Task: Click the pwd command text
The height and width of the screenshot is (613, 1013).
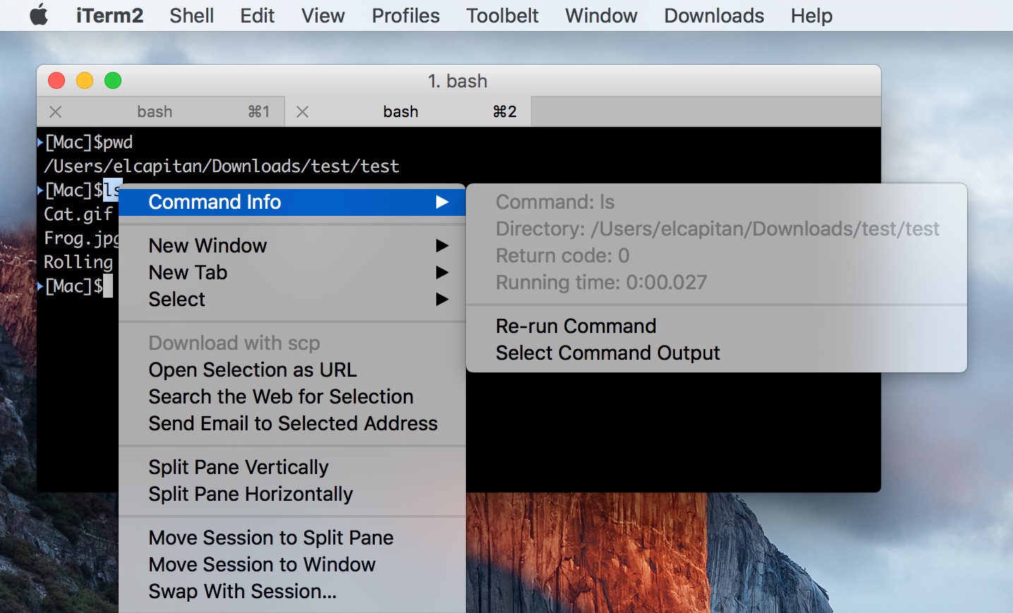Action: (x=118, y=142)
